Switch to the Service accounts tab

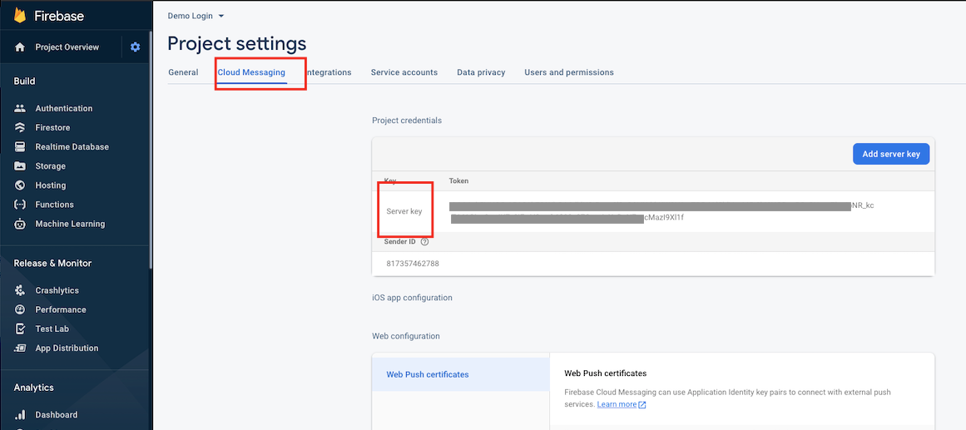404,72
